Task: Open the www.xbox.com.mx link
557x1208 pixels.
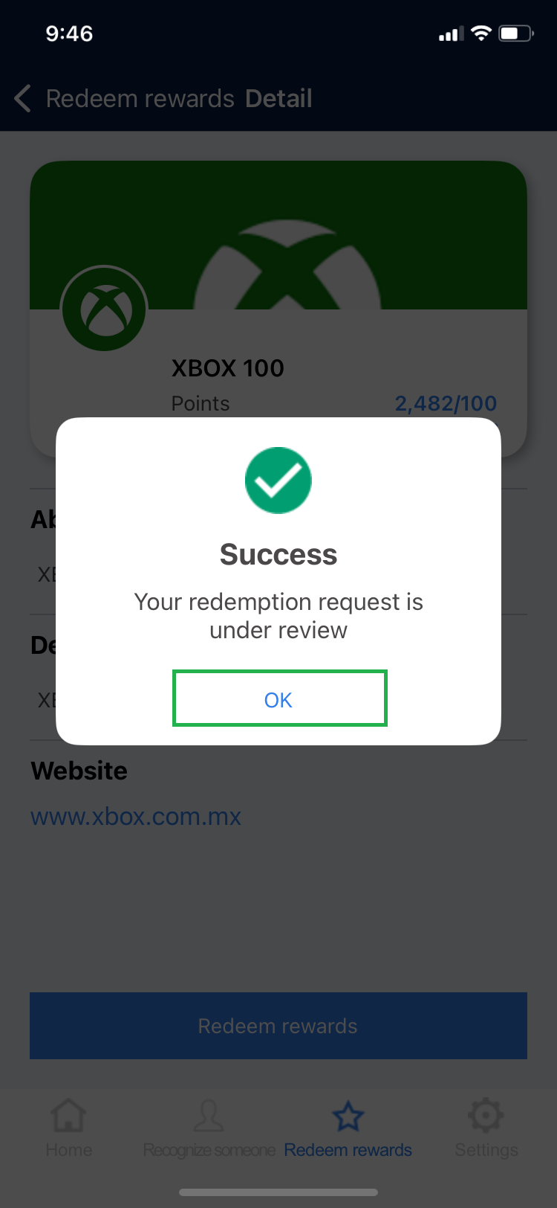Action: tap(136, 817)
